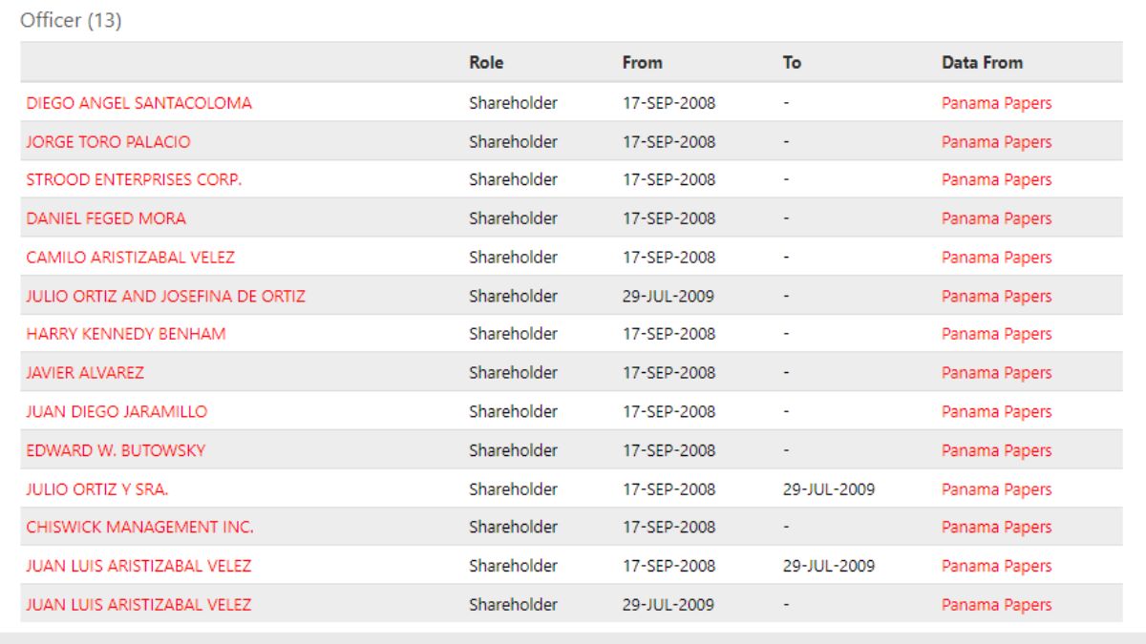Select EDWARD W. BUTOWSKY link

116,450
